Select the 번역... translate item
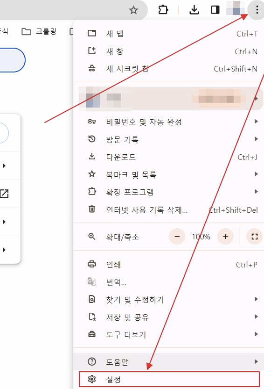 click(169, 282)
